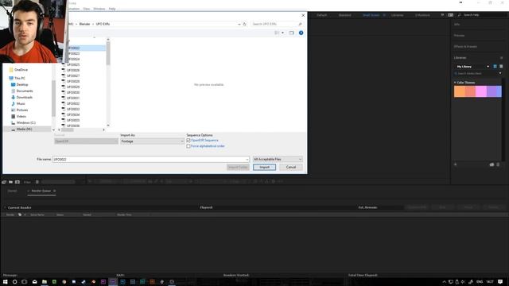Screen dimensions: 509x286
Task: Click the Search Help magnifier icon
Action: [x=460, y=15]
